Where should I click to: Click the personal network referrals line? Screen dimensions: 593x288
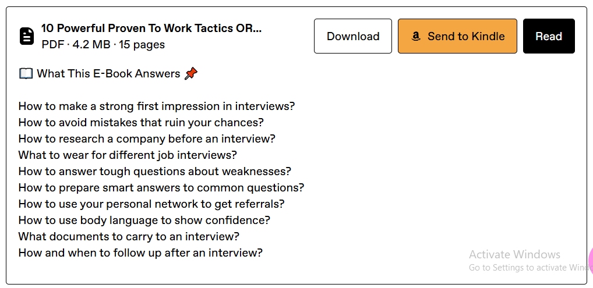pos(151,204)
